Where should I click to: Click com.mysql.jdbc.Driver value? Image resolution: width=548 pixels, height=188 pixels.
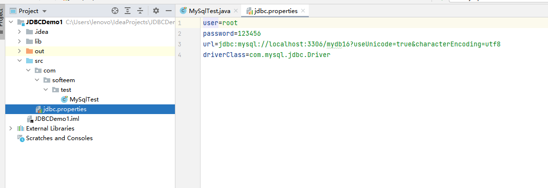click(290, 55)
